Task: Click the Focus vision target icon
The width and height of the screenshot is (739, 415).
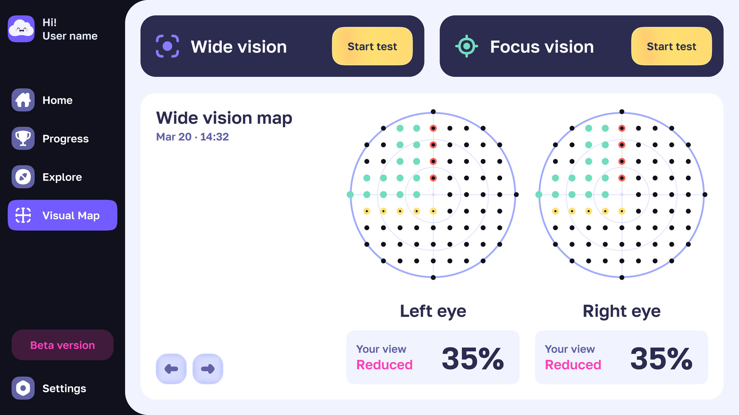Action: 466,46
